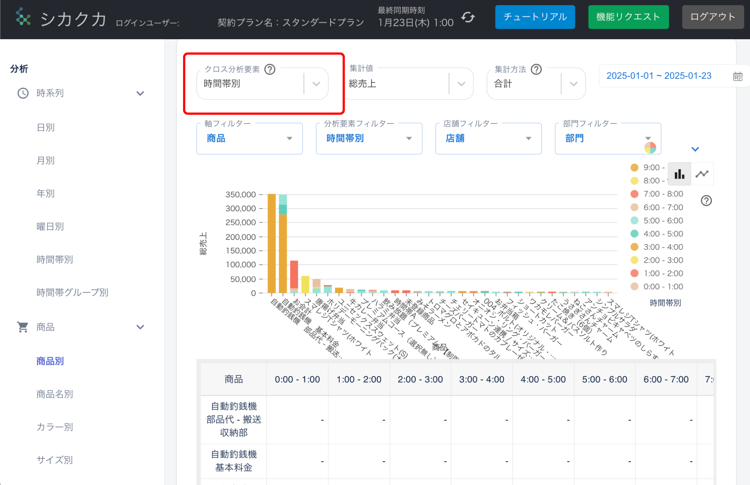Click the cart icon beside 商品

click(23, 327)
